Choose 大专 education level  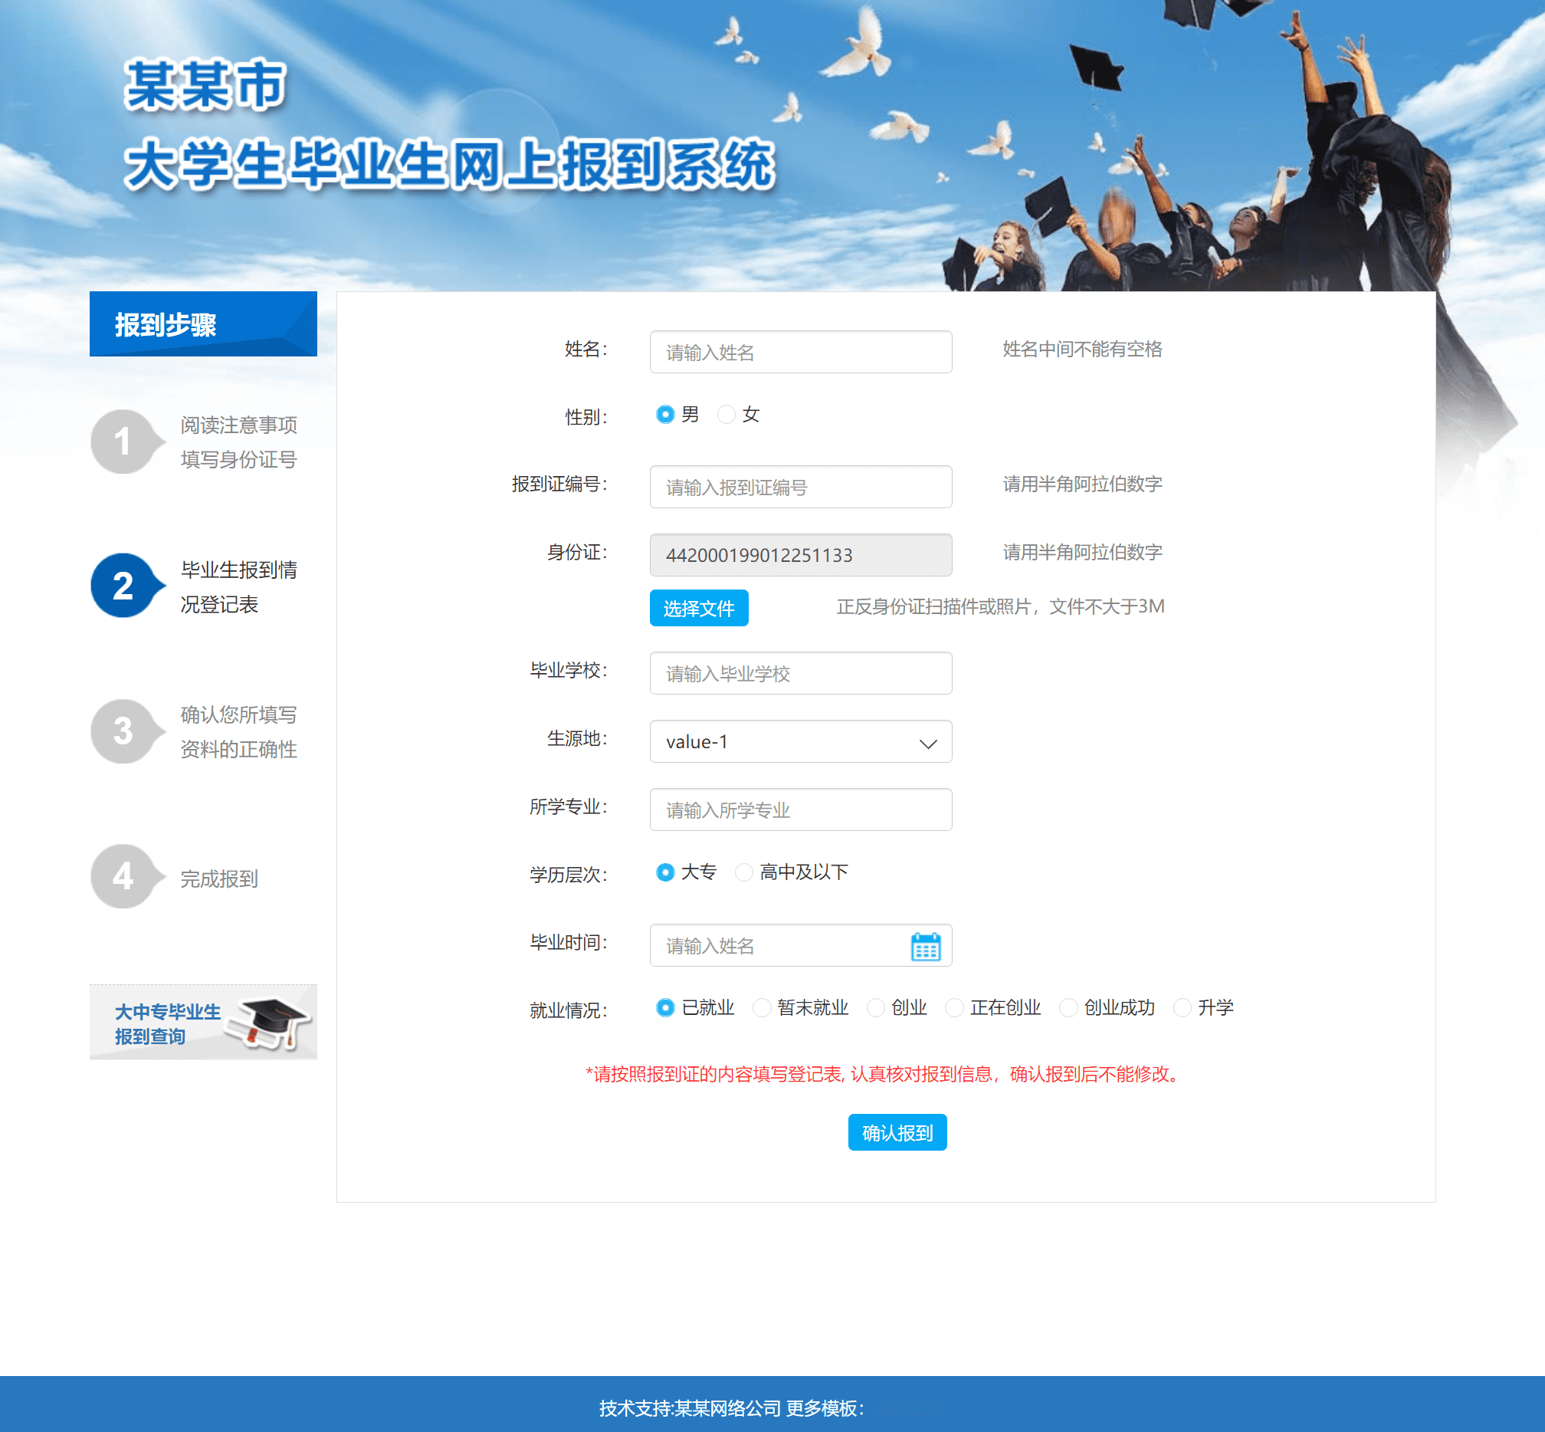click(x=664, y=872)
